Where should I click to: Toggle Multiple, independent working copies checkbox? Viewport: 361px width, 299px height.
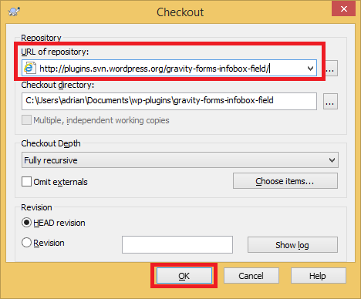pos(26,120)
